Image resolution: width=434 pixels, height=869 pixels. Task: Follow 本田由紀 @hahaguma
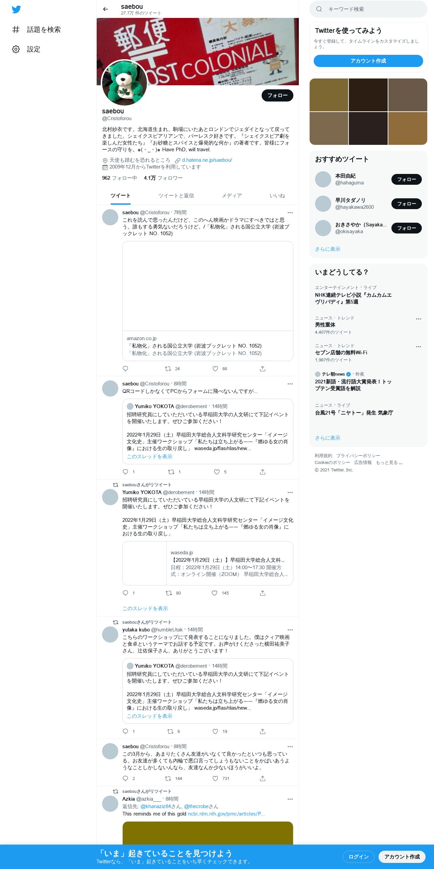click(407, 179)
